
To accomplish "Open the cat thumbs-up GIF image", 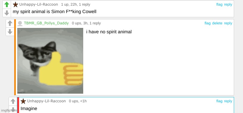I will 50,61.
